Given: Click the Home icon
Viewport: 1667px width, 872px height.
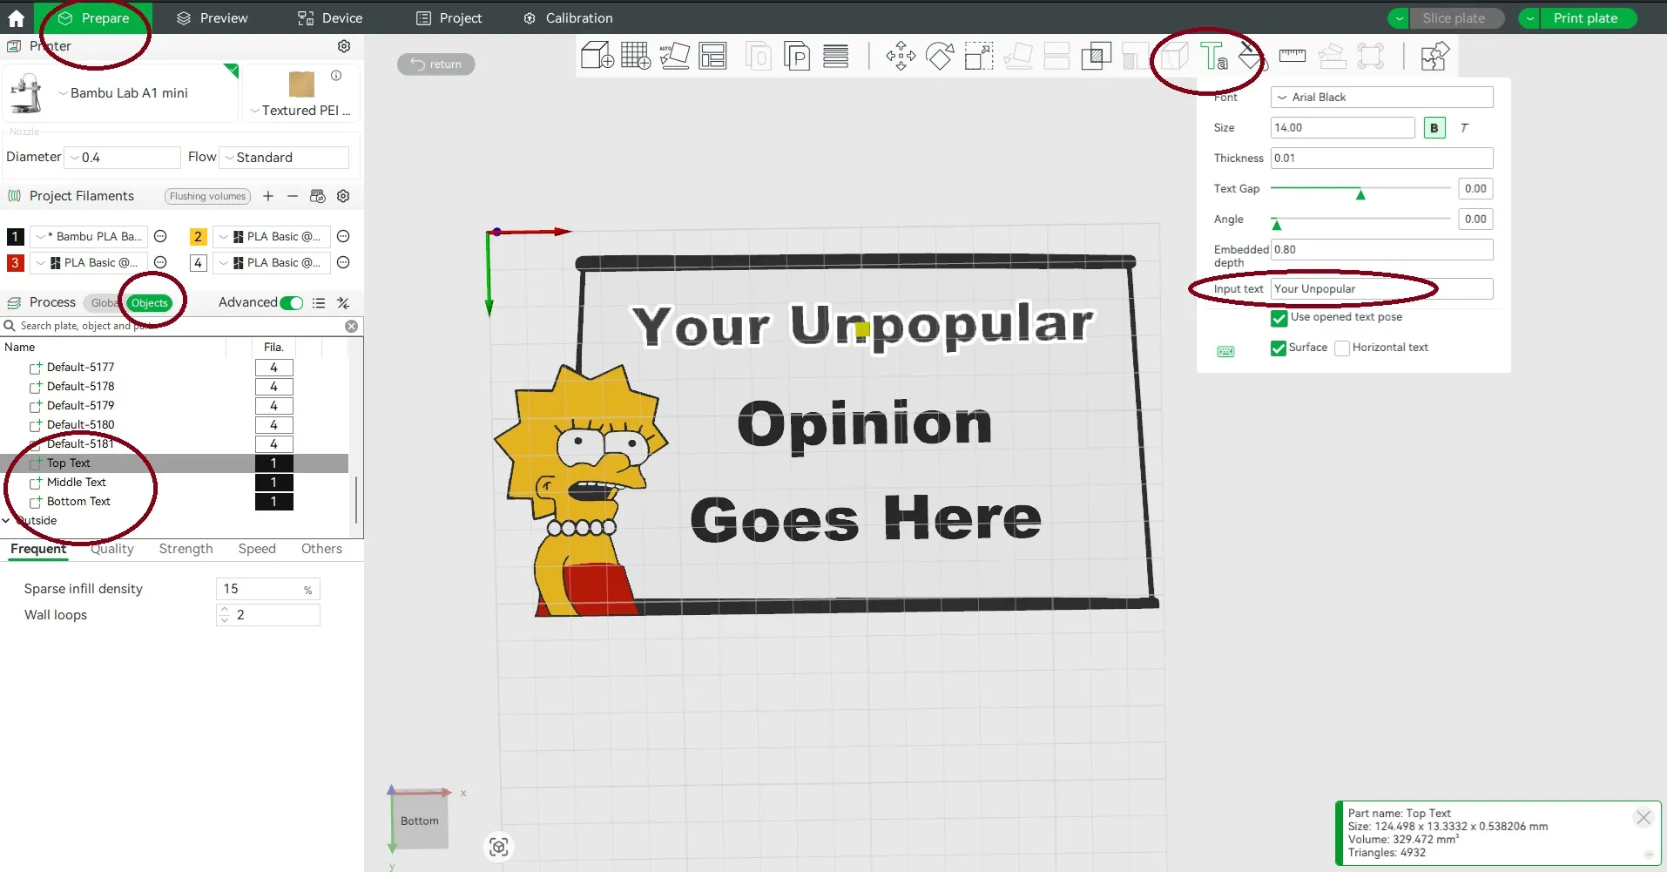Looking at the screenshot, I should [17, 18].
